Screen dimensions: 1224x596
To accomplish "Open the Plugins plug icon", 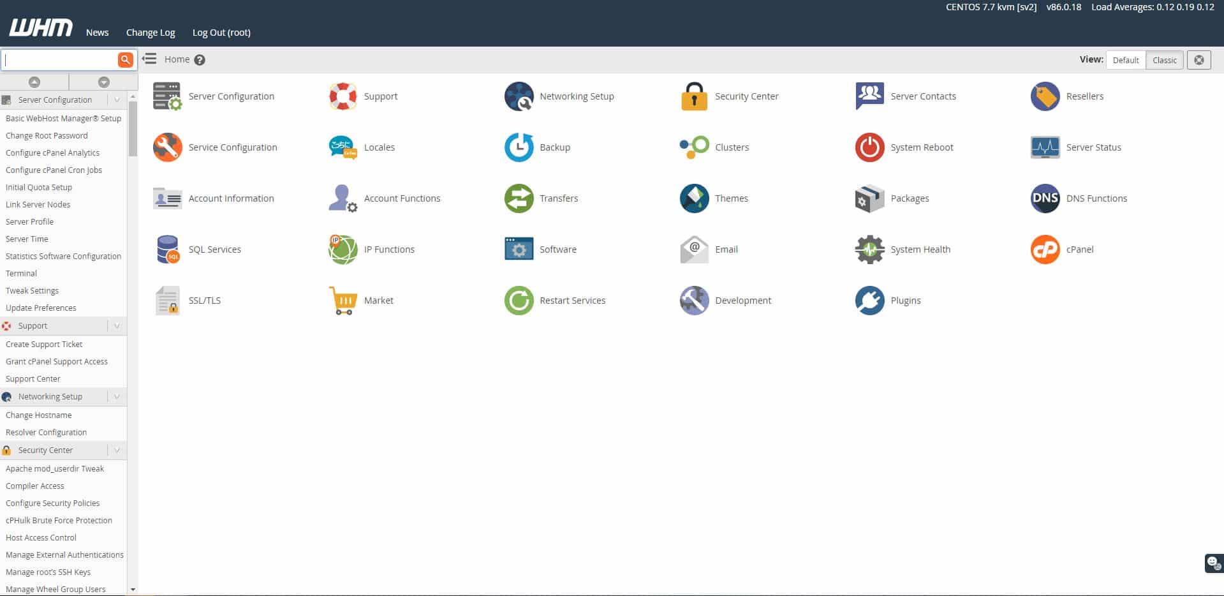I will (x=869, y=301).
